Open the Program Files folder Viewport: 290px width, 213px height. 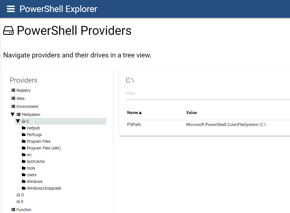[38, 141]
